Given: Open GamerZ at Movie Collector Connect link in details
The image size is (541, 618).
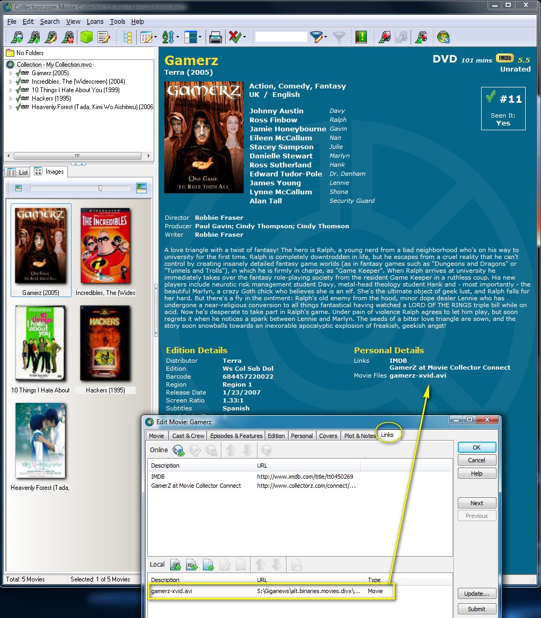Looking at the screenshot, I should (x=450, y=368).
